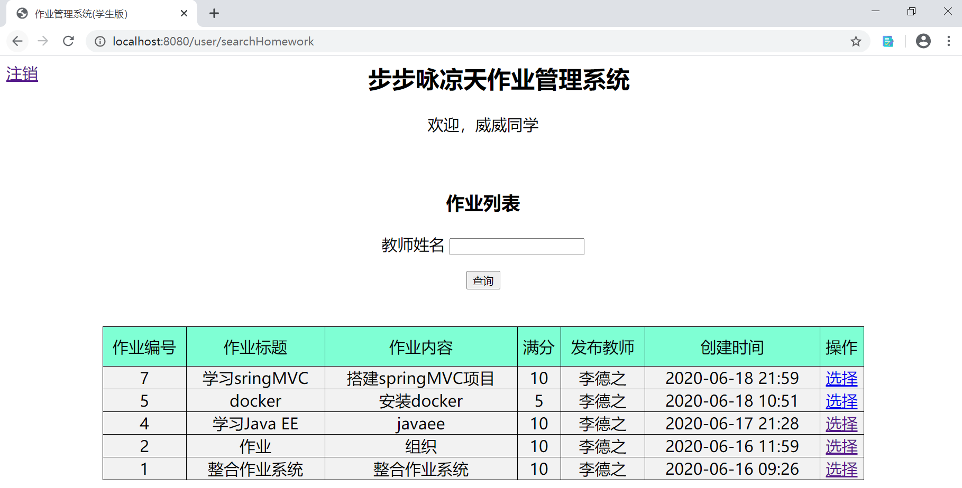Click the 操作 column header
Viewport: 962px width, 488px height.
point(841,347)
